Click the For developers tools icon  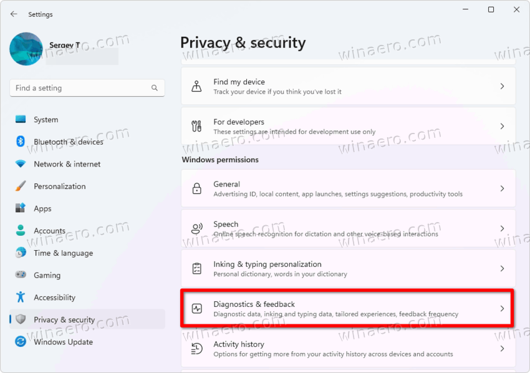pyautogui.click(x=196, y=126)
